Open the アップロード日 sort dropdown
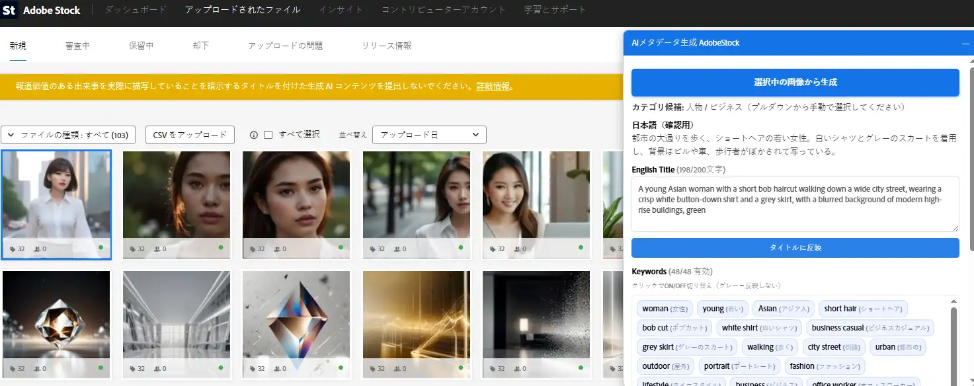The width and height of the screenshot is (974, 386). click(x=429, y=135)
